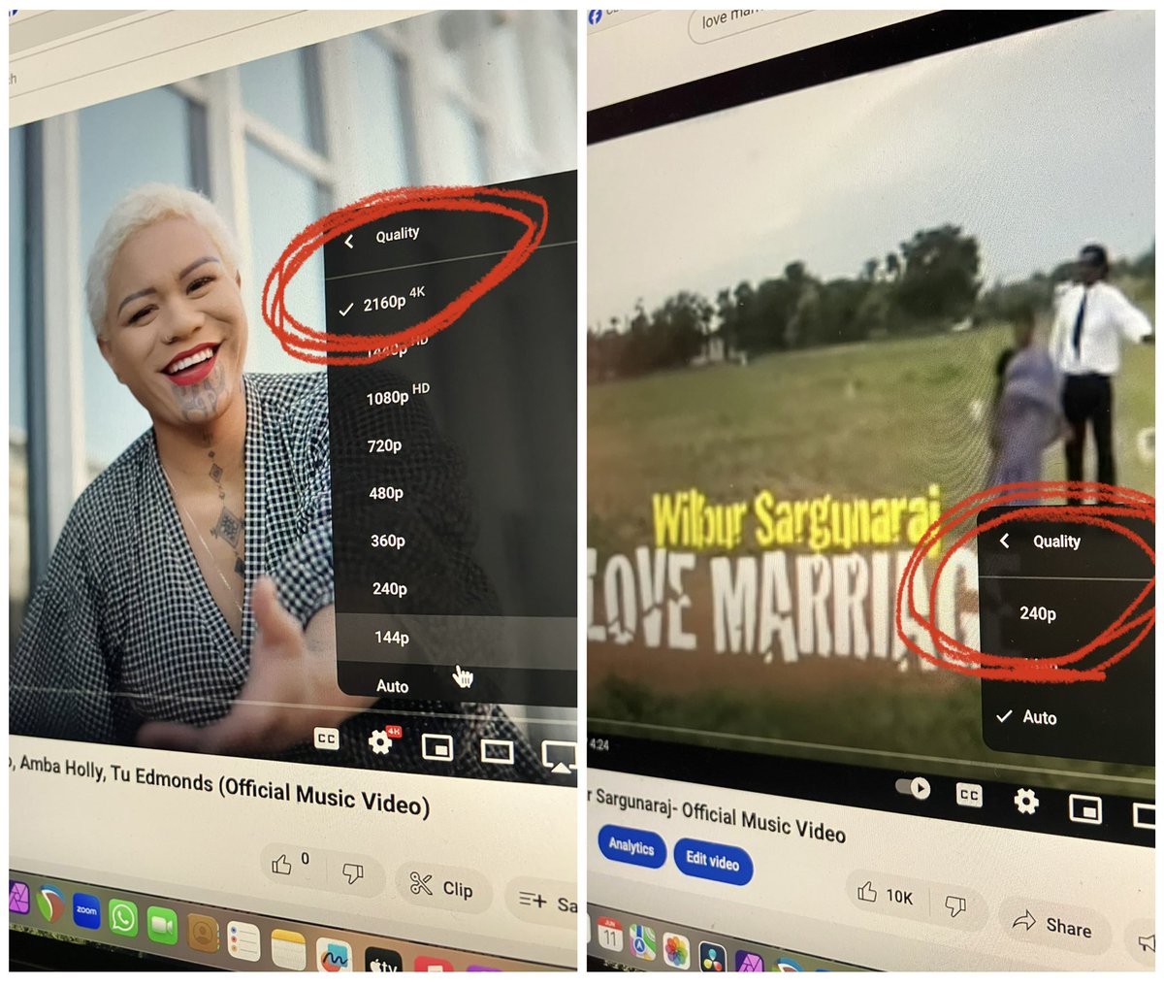
Task: Dislike the Wilbur Sargunaraj music video
Action: pos(955,906)
